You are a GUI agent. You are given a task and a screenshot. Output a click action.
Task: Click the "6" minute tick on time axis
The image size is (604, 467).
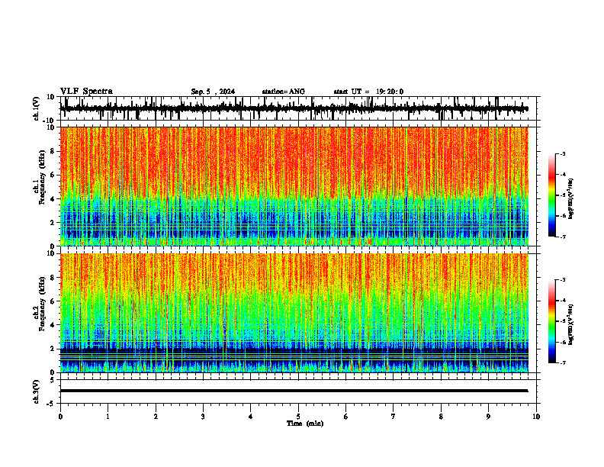(x=346, y=417)
